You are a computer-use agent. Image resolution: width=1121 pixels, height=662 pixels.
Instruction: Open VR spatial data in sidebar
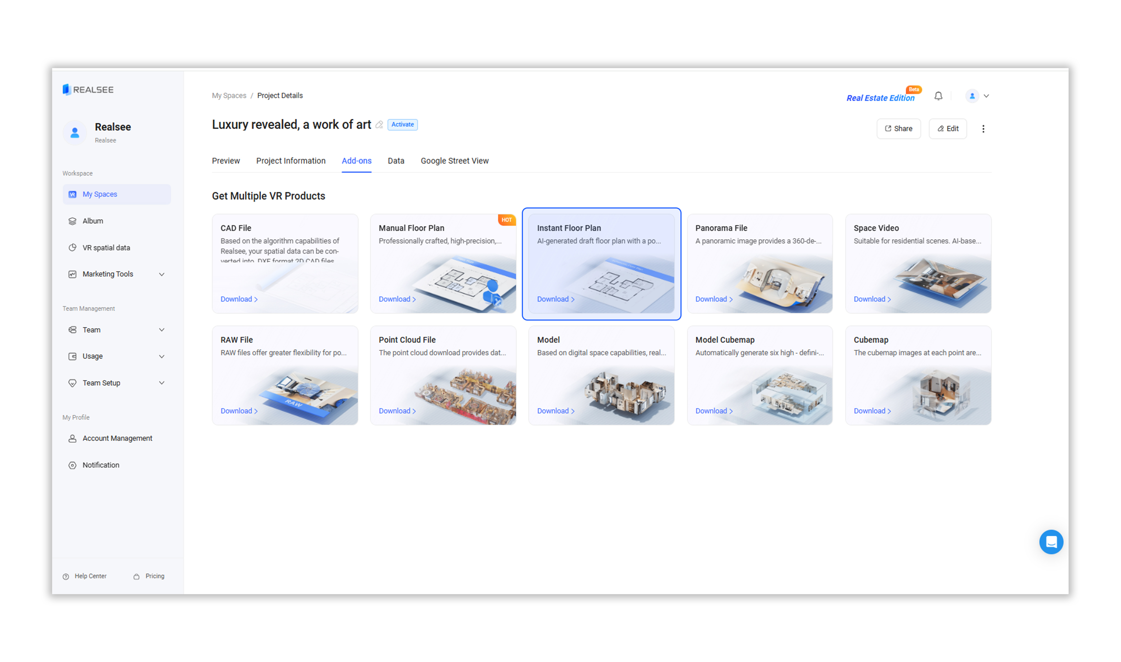[106, 247]
